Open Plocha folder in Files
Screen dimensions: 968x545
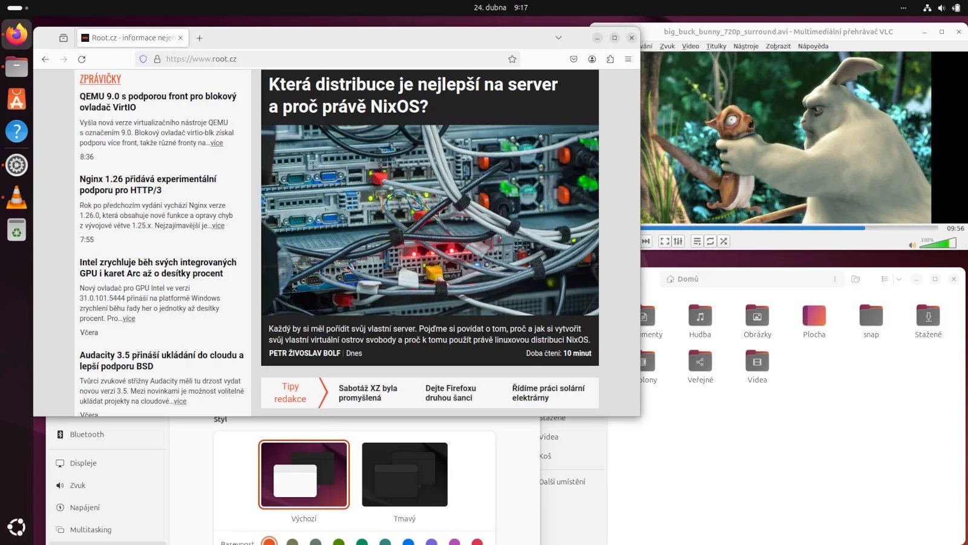coord(814,321)
